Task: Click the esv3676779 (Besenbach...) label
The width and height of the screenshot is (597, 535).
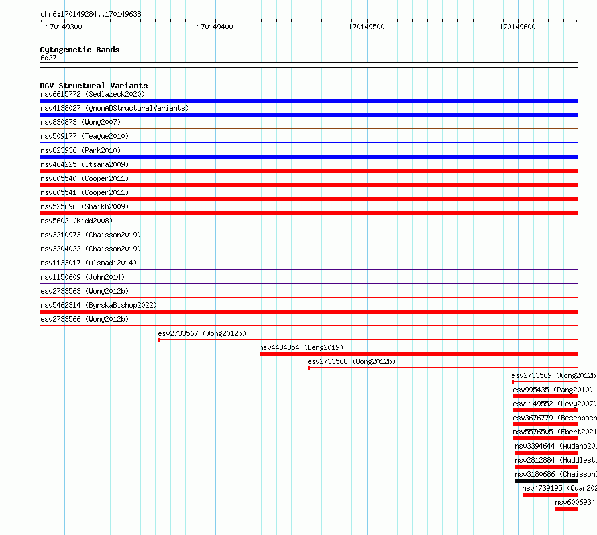Action: [555, 418]
